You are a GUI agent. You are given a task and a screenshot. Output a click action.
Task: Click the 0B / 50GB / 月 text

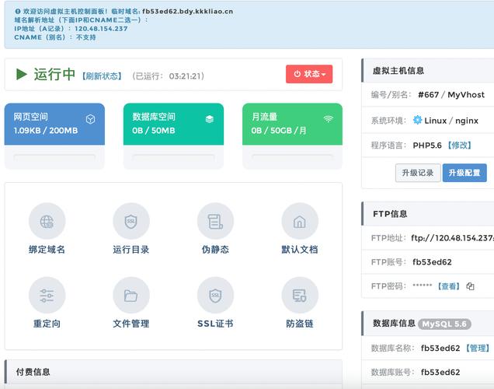279,131
